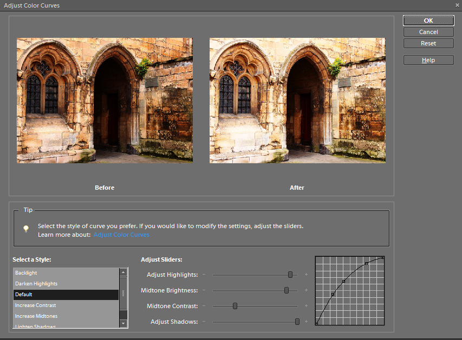Decrease Midtone Contrast with minus icon
The image size is (462, 340).
[204, 306]
